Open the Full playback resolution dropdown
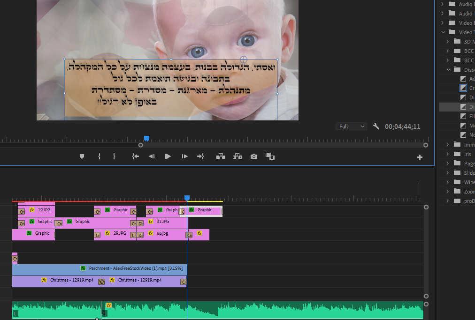Screen dimensions: 475x320 pos(351,127)
